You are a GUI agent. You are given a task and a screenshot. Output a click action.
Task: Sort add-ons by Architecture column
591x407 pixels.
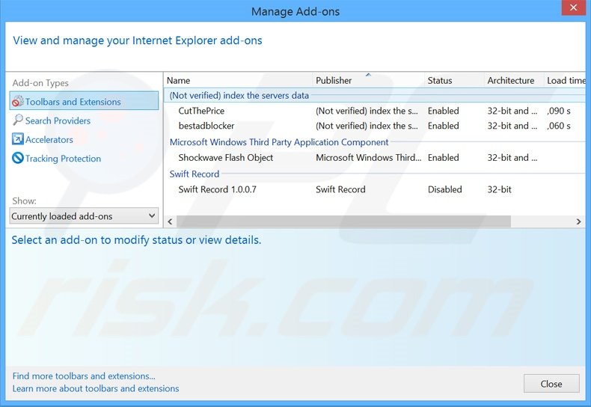coord(513,80)
